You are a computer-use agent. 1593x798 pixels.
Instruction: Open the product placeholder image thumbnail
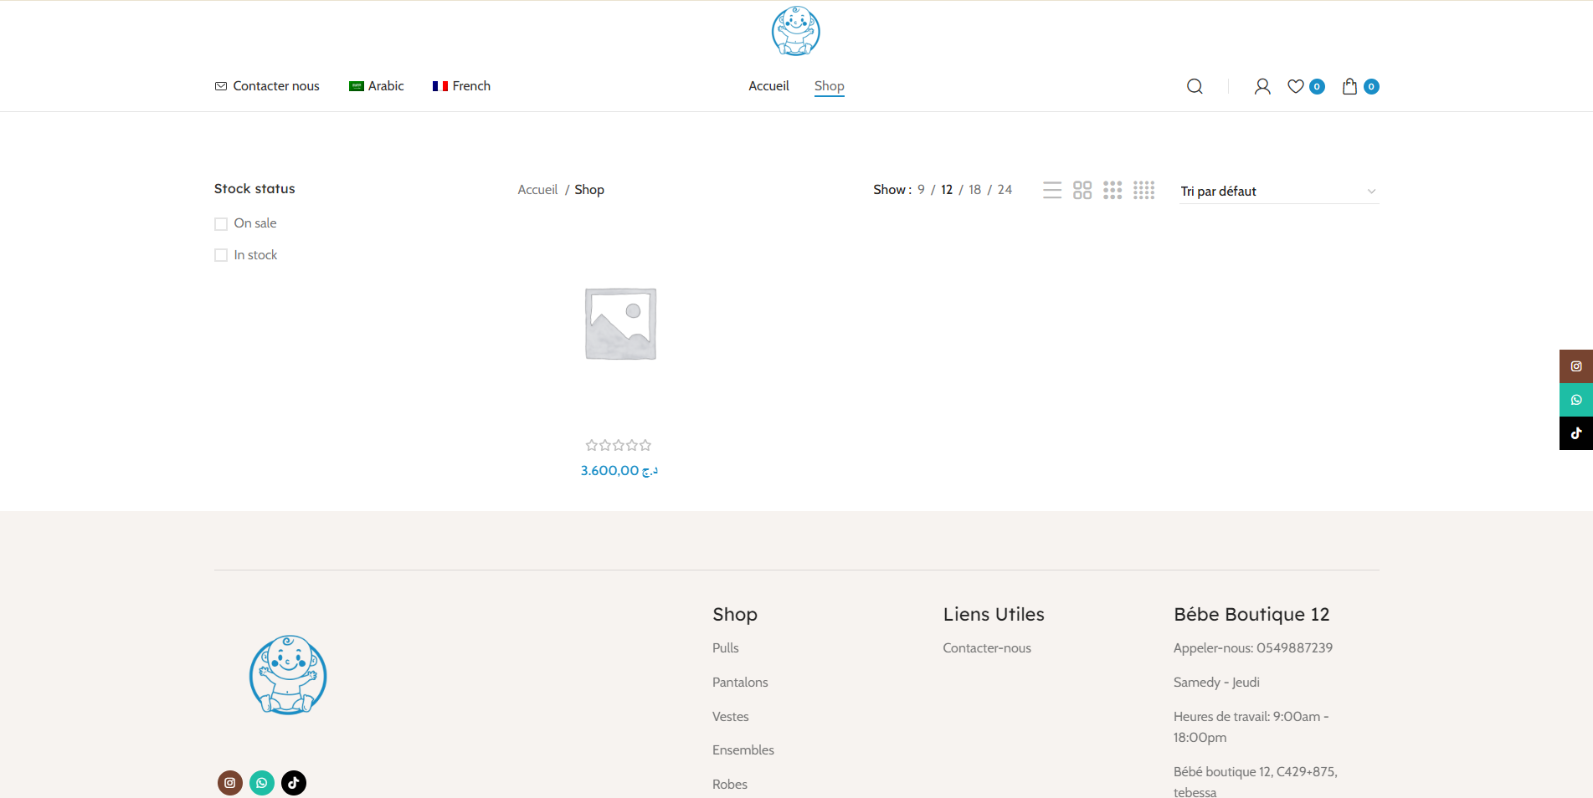[620, 324]
